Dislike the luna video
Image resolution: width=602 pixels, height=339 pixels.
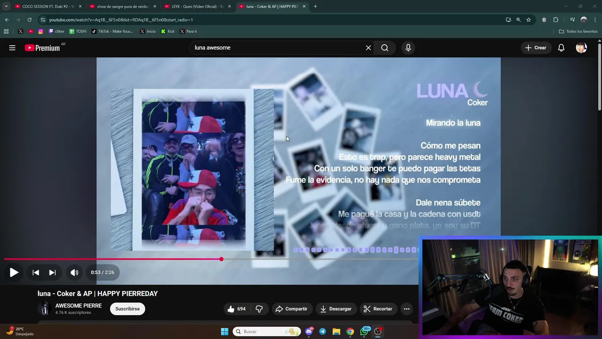pos(259,309)
